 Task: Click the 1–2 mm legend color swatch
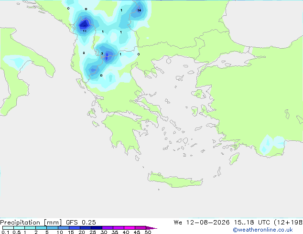click(30, 228)
